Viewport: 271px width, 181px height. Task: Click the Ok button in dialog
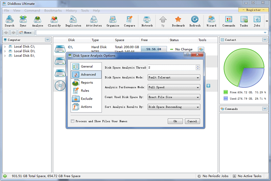tap(175, 121)
